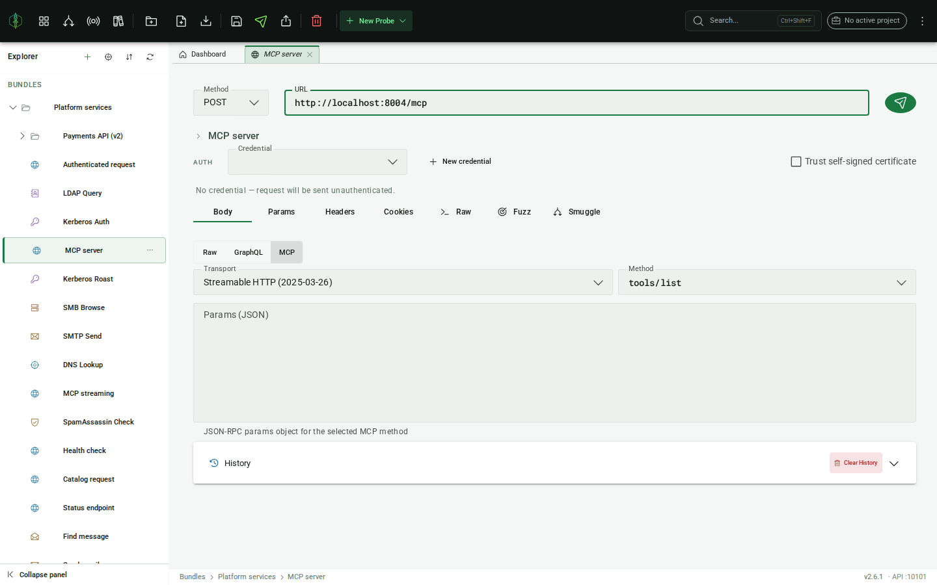Click the app logo in top-left
The image size is (937, 585).
point(16,21)
